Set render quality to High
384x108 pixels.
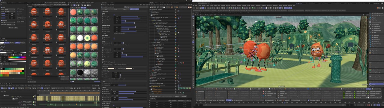tap(369, 89)
